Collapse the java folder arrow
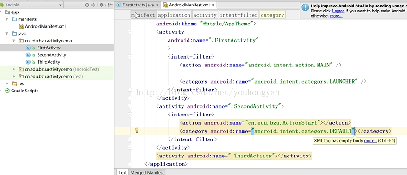Image resolution: width=407 pixels, height=175 pixels. 7,34
